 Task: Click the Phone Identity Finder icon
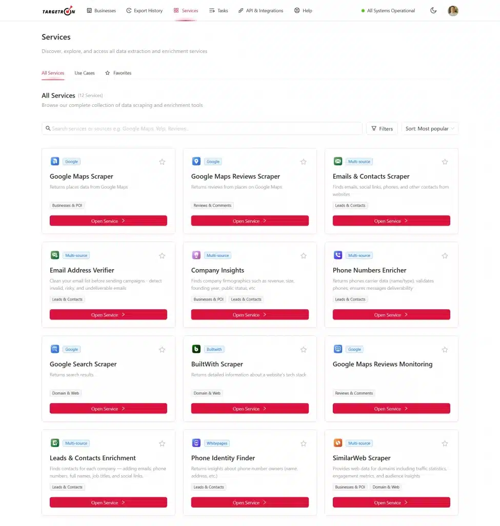coord(196,443)
